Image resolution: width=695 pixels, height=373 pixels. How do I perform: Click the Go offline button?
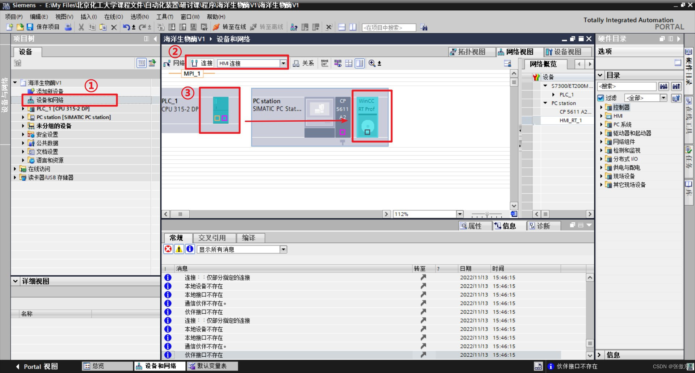[x=267, y=27]
